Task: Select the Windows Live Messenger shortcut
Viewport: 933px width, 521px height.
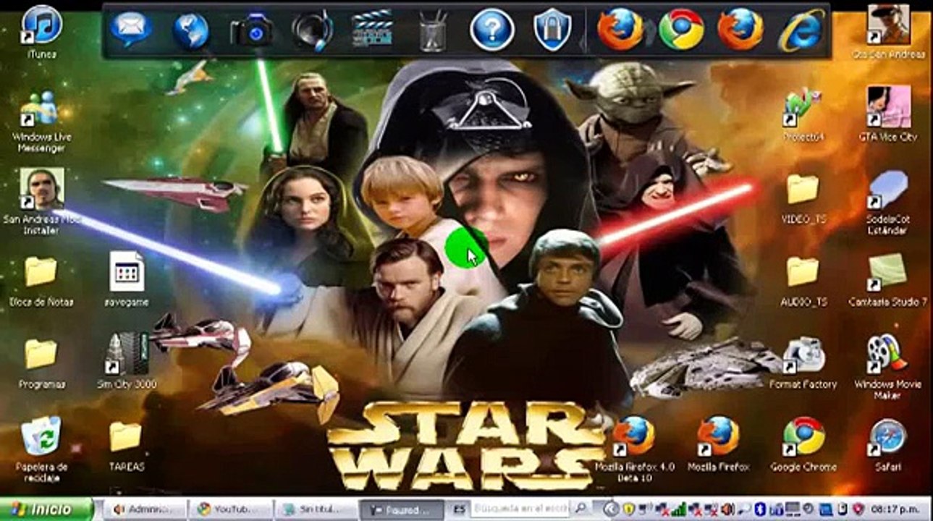Action: coord(41,122)
